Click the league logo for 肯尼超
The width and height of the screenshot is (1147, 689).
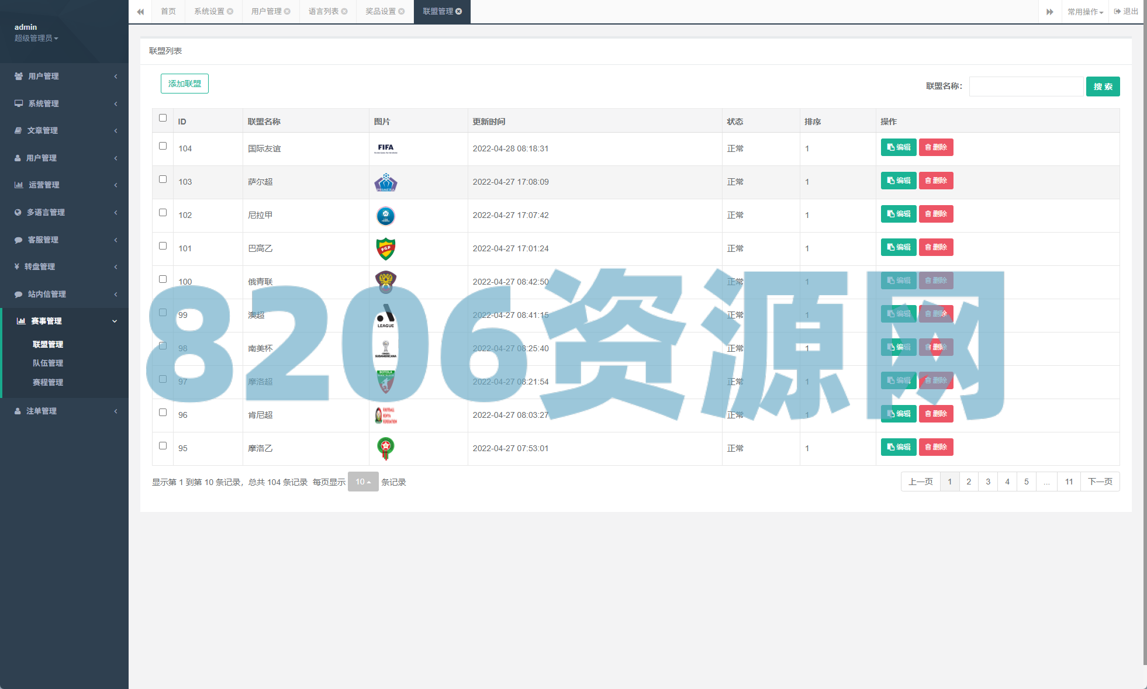[x=386, y=416]
